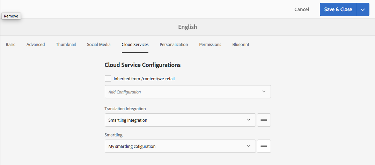Open the Blueprint tab
The image size is (375, 165).
point(241,44)
